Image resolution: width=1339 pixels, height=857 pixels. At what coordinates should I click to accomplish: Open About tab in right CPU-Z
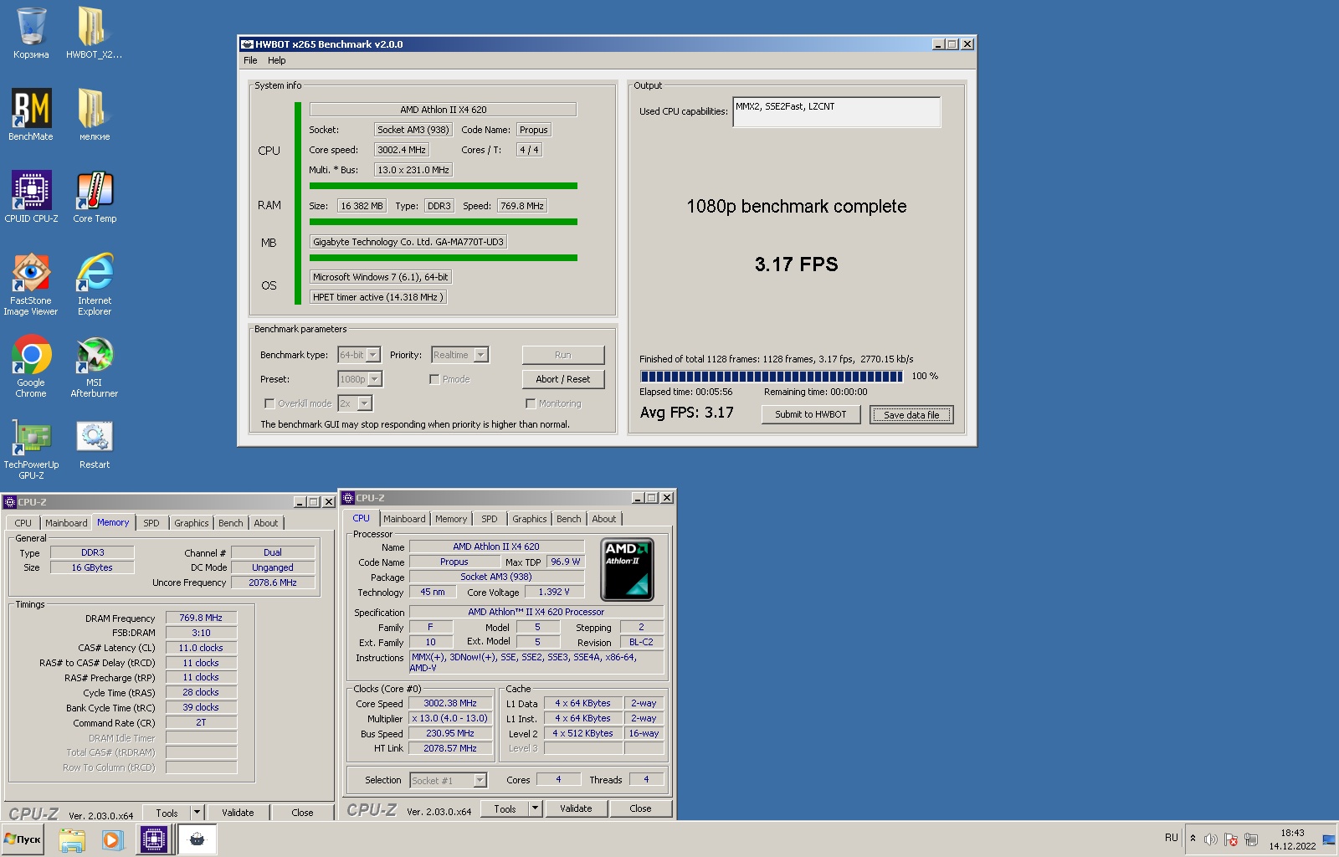coord(604,519)
